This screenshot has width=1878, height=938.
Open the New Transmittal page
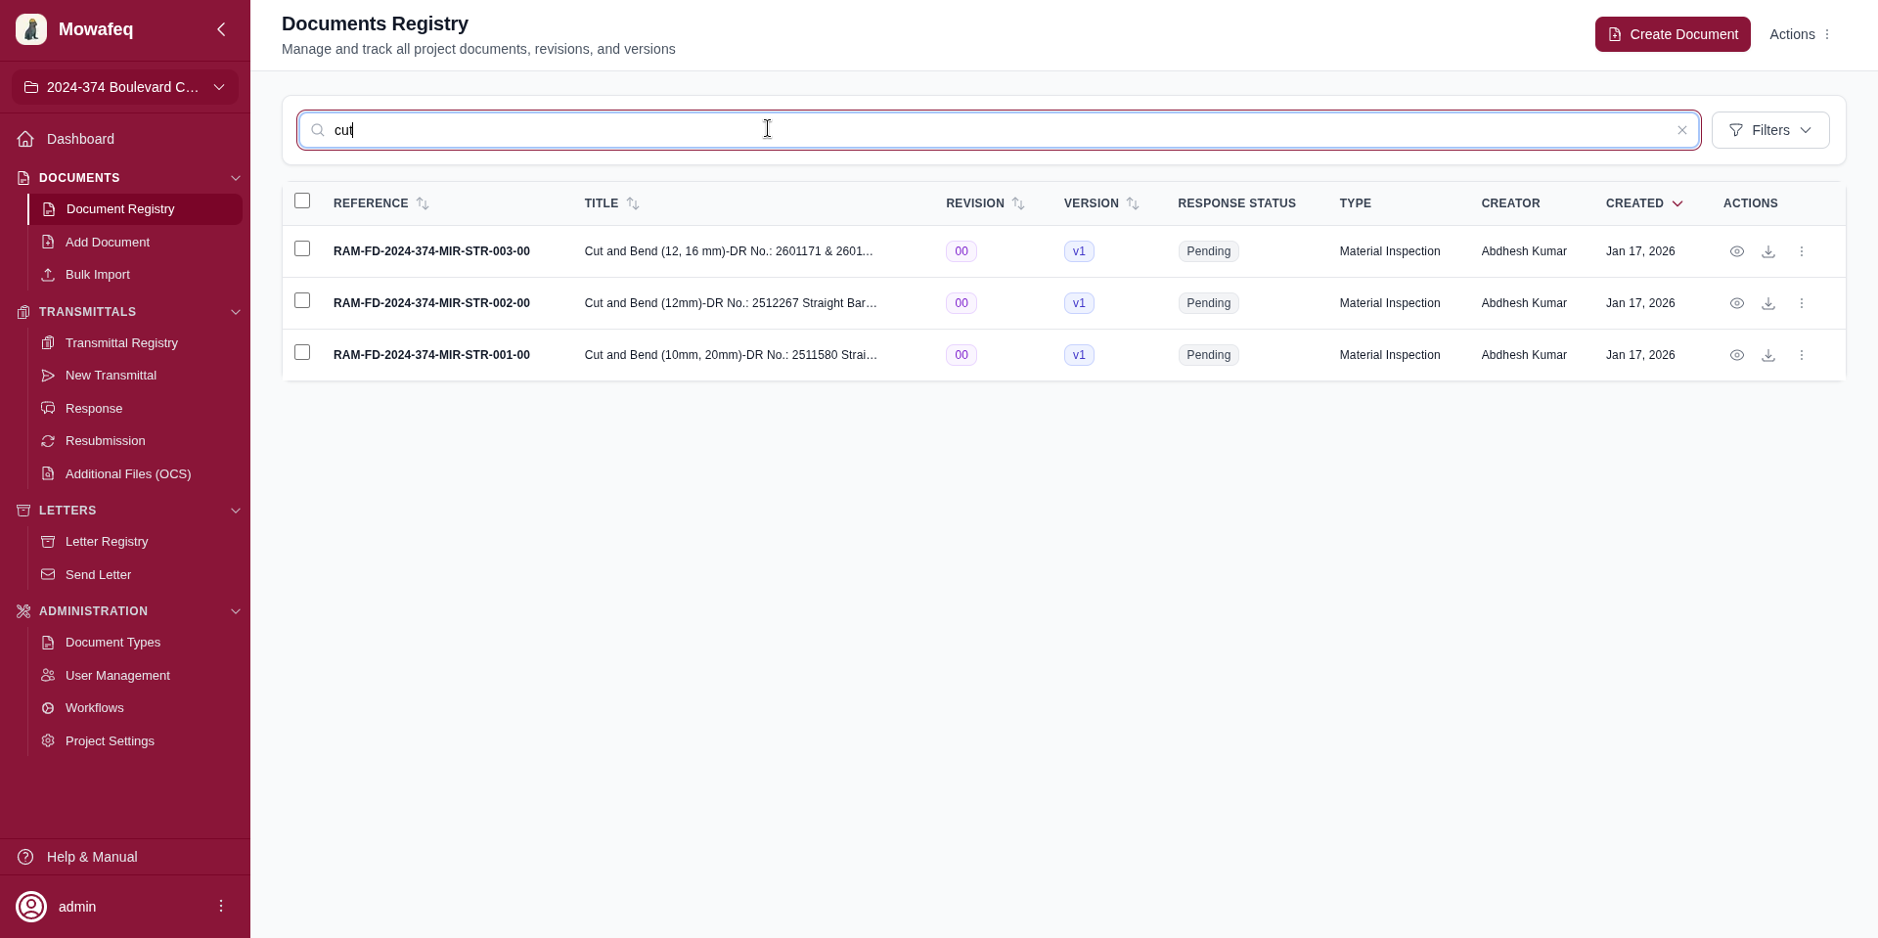[111, 376]
